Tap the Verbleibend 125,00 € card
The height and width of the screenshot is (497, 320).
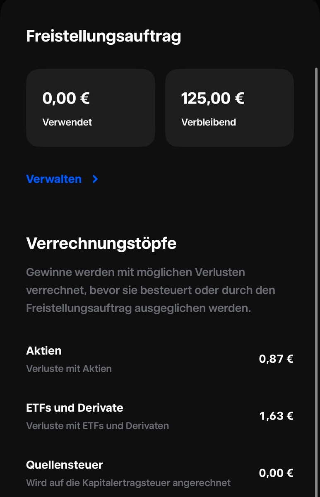229,108
